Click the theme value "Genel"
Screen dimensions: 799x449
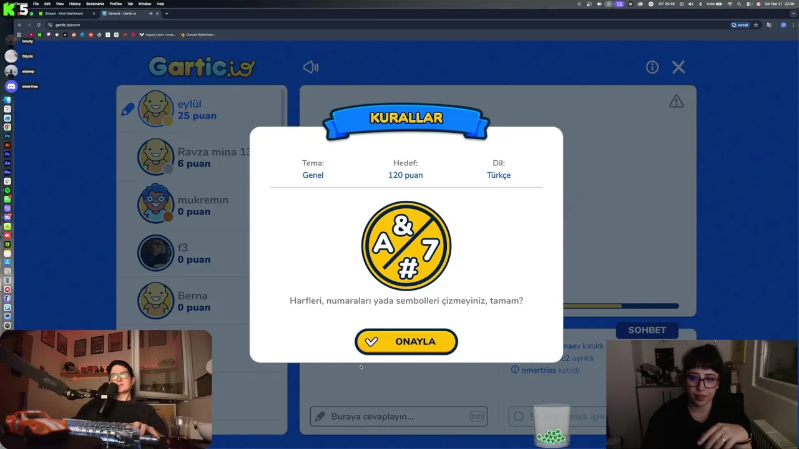click(313, 175)
